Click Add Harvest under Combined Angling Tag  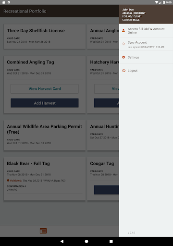click(x=45, y=103)
